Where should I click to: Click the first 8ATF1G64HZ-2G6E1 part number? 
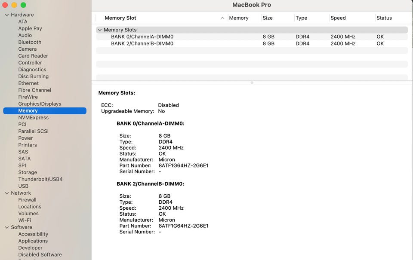point(183,165)
